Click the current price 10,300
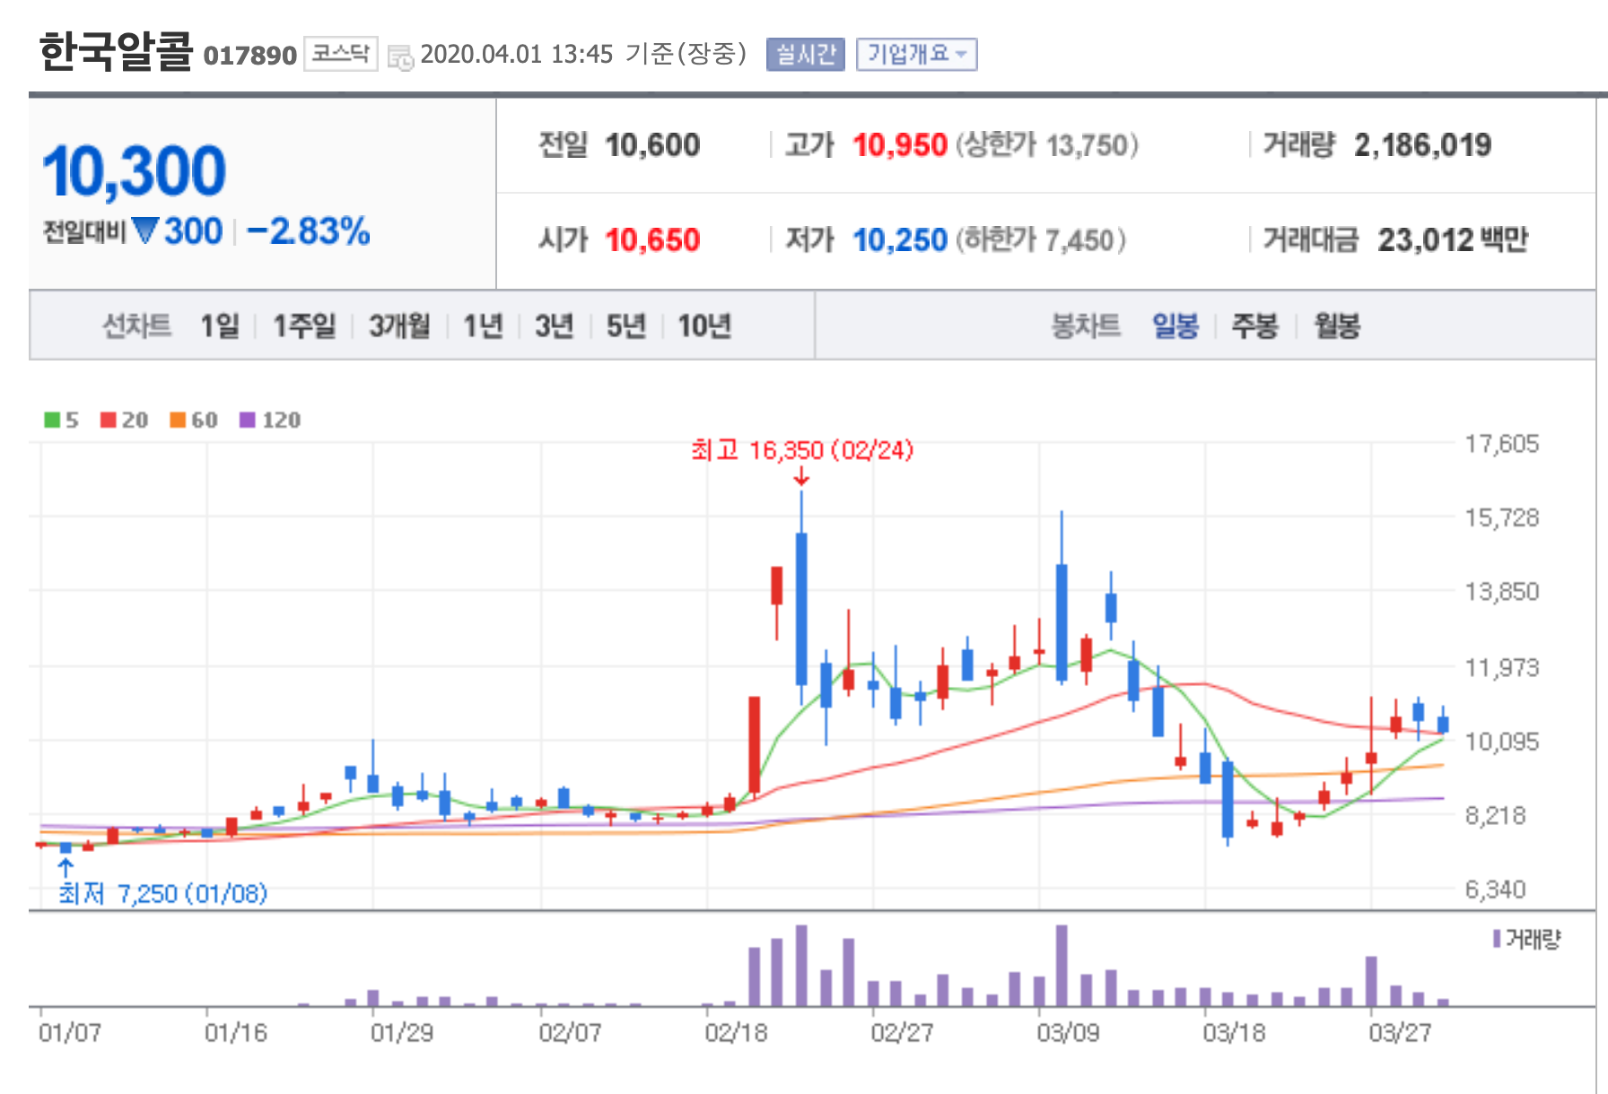The image size is (1608, 1094). click(x=134, y=171)
